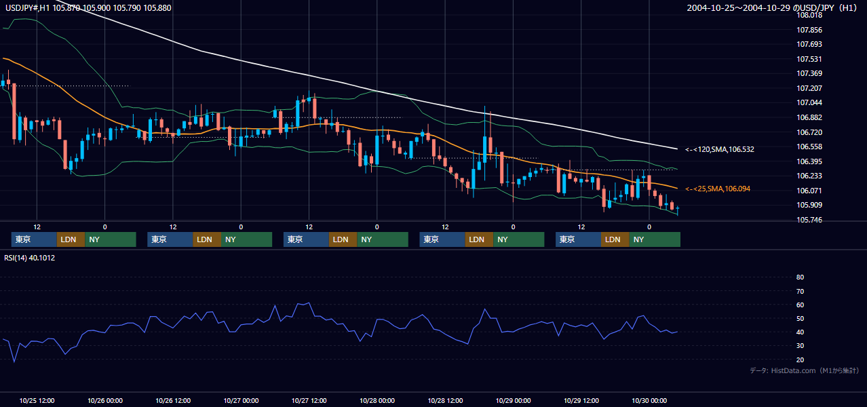Viewport: 867px width, 407px height.
Task: Click RSI scale level 30
Action: pyautogui.click(x=800, y=346)
